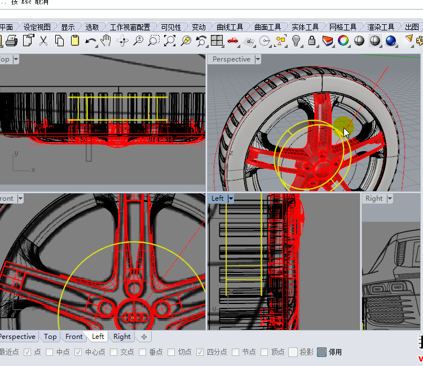Click the red car icon
Screen dimensions: 423x366
coord(232,41)
